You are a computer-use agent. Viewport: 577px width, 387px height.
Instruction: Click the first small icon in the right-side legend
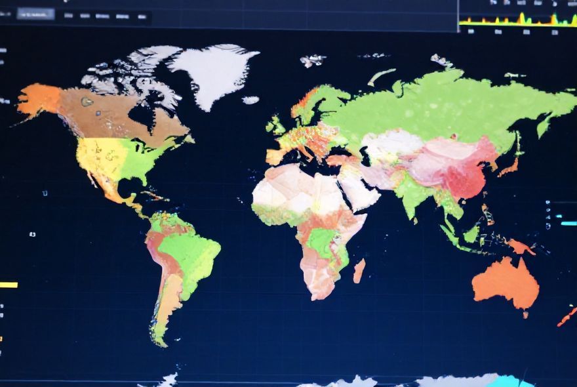pyautogui.click(x=548, y=203)
